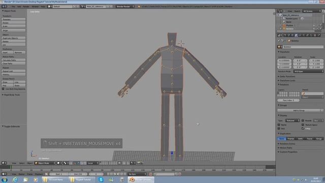Click the screen layout browse icon

(50, 7)
